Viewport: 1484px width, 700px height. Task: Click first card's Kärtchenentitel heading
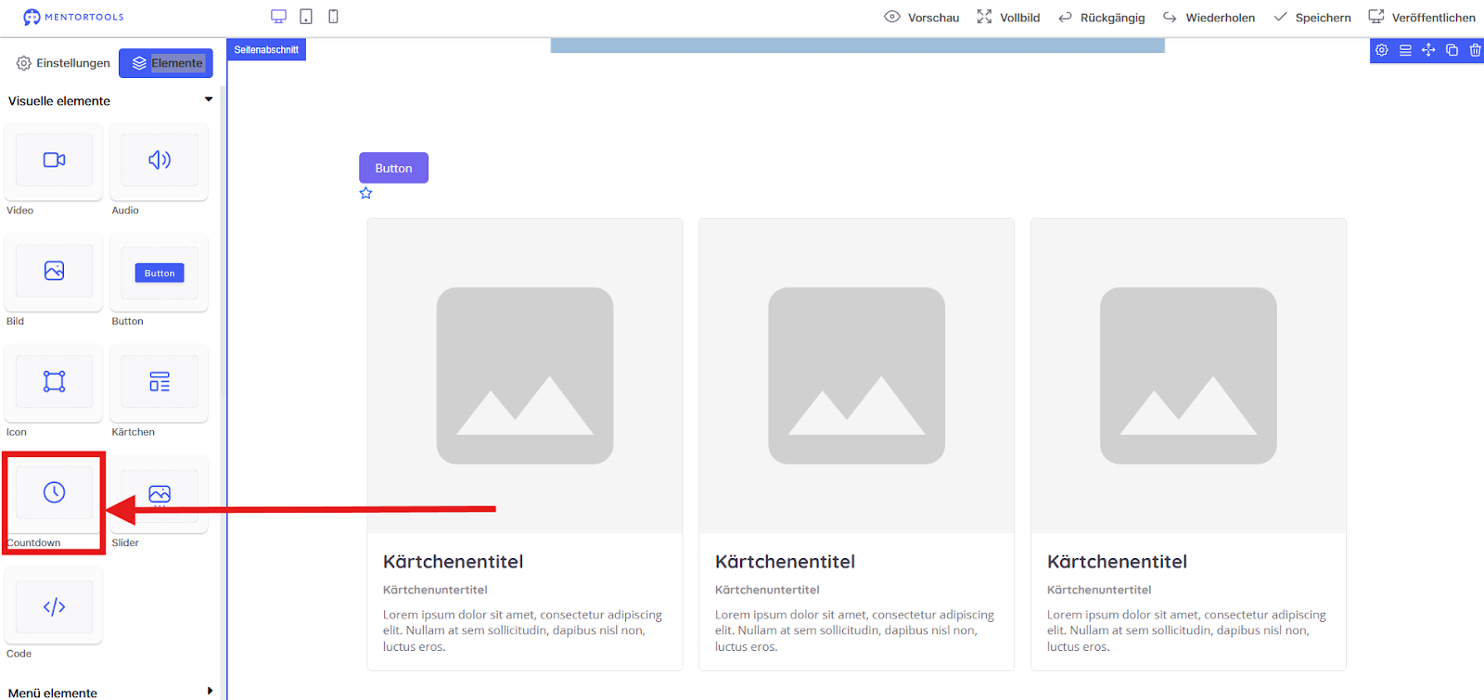click(x=454, y=562)
